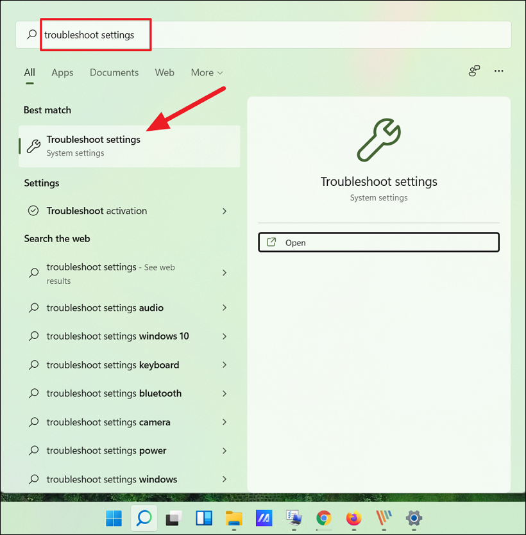Viewport: 526px width, 535px height.
Task: Expand arrow for troubleshoot settings audio
Action: point(225,308)
